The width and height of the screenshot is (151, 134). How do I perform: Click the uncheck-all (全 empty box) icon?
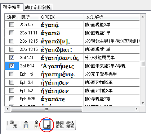26,124
